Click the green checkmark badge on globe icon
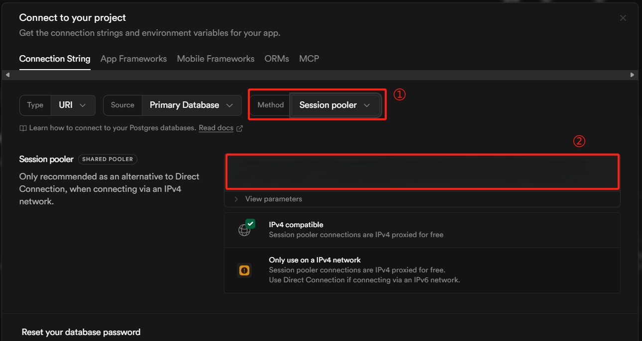The width and height of the screenshot is (642, 341). (250, 224)
